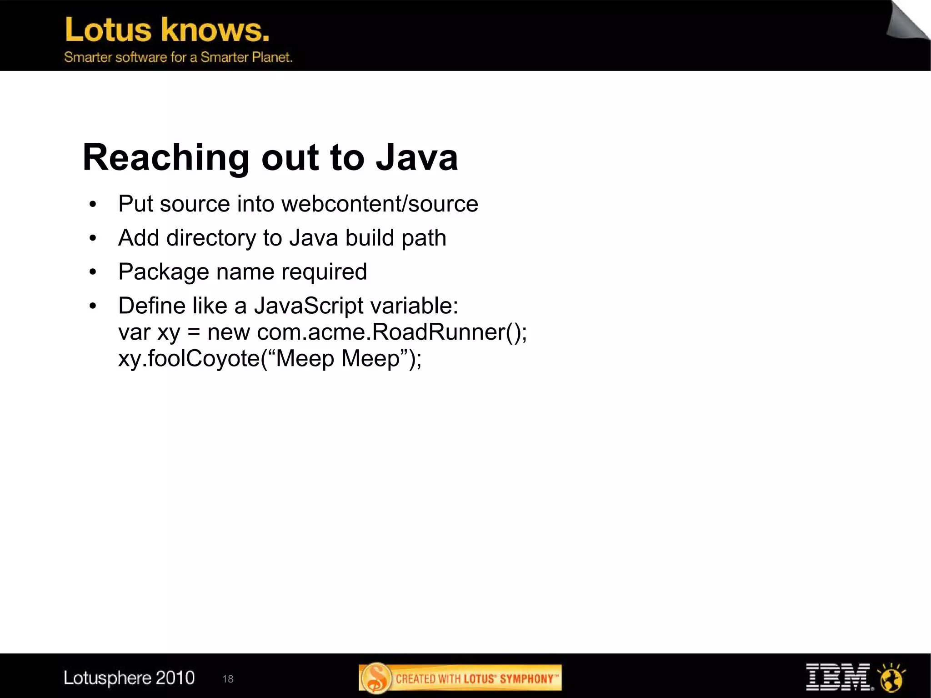Click 'Lotusphere 2010' footer text
Image resolution: width=931 pixels, height=698 pixels.
coord(129,678)
